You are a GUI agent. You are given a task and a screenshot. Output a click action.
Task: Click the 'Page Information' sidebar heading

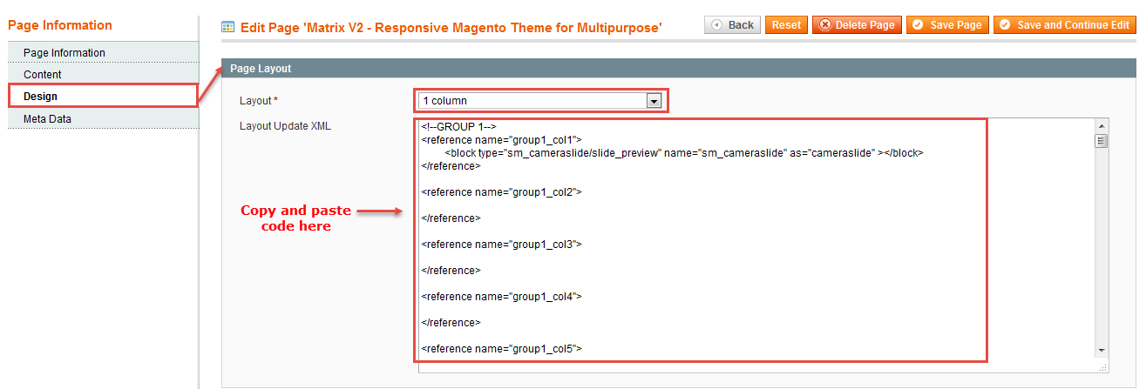coord(60,25)
